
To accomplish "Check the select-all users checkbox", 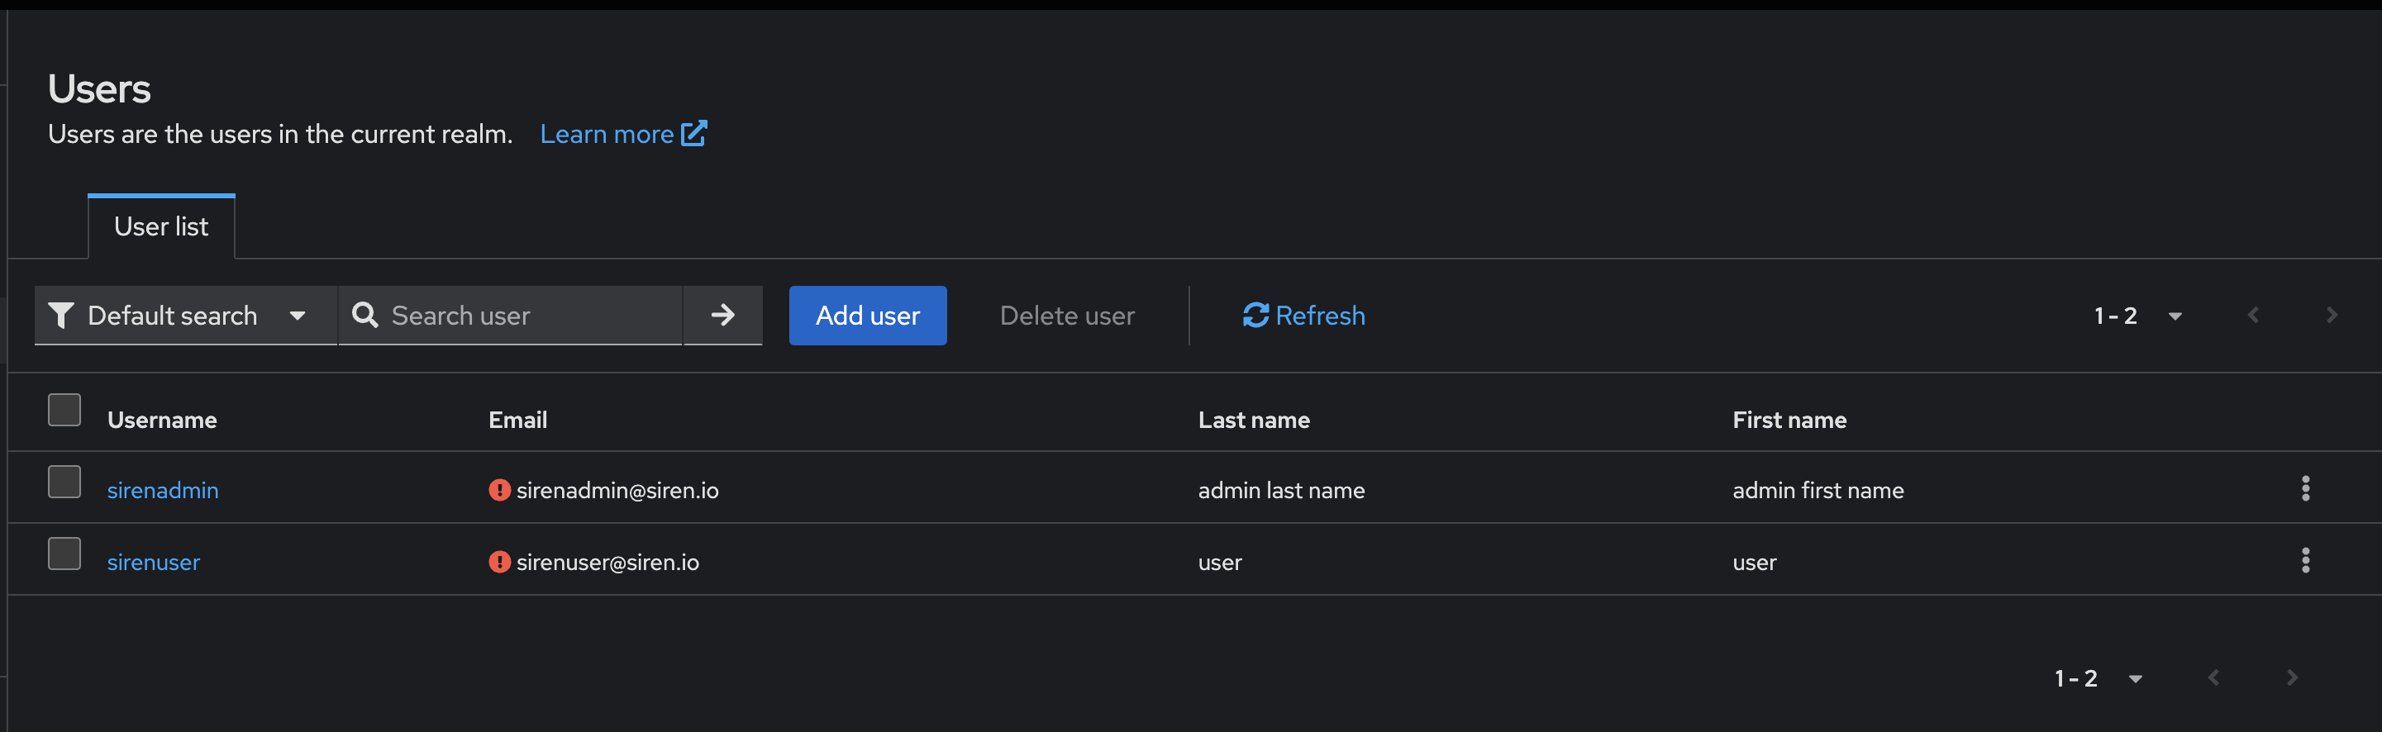I will [63, 408].
